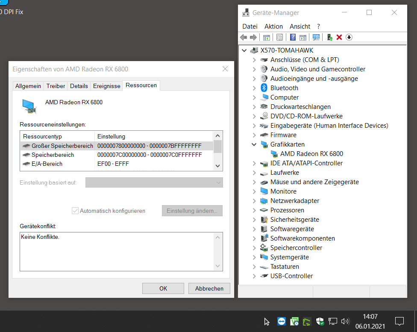Click the Prozessoren chip icon
Viewport: 417px width, 332px height.
(264, 210)
